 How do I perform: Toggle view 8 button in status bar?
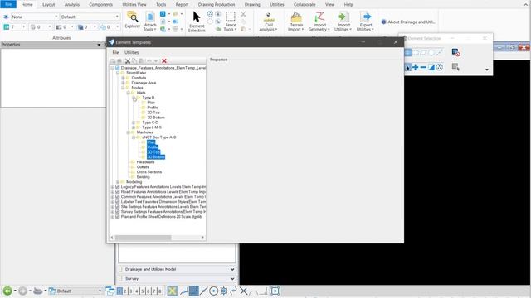pos(160,291)
